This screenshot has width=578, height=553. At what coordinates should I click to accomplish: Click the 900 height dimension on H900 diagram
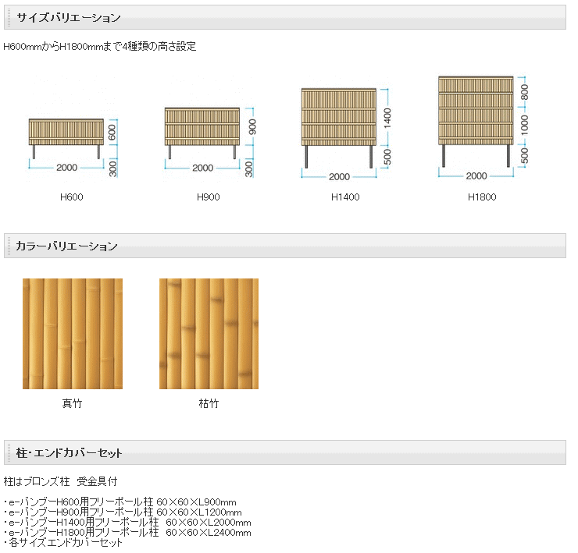coord(252,126)
